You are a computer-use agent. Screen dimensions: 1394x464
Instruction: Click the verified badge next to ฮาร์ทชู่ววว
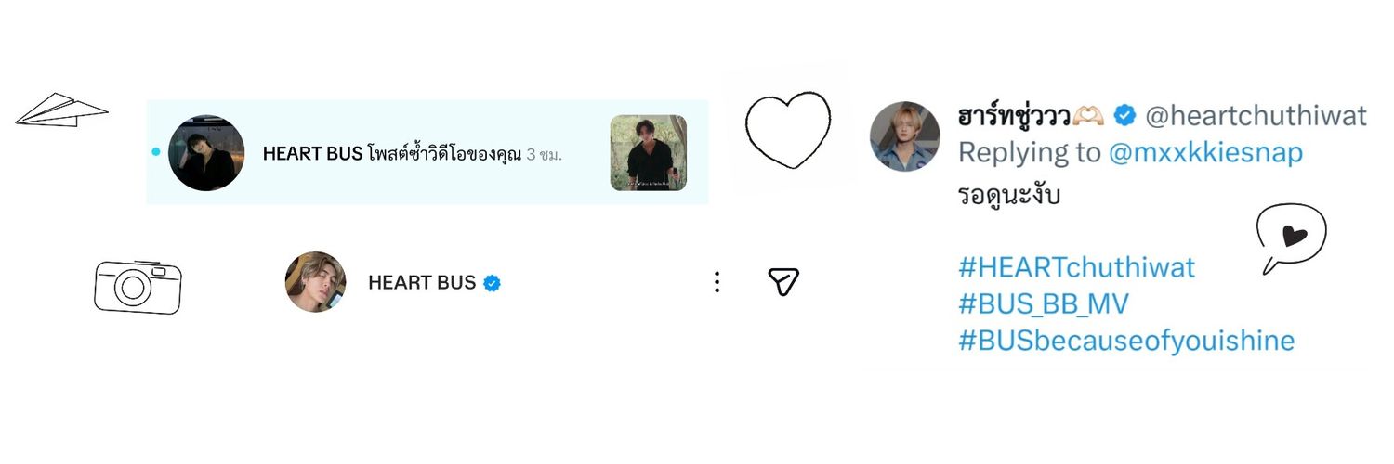pyautogui.click(x=1124, y=116)
